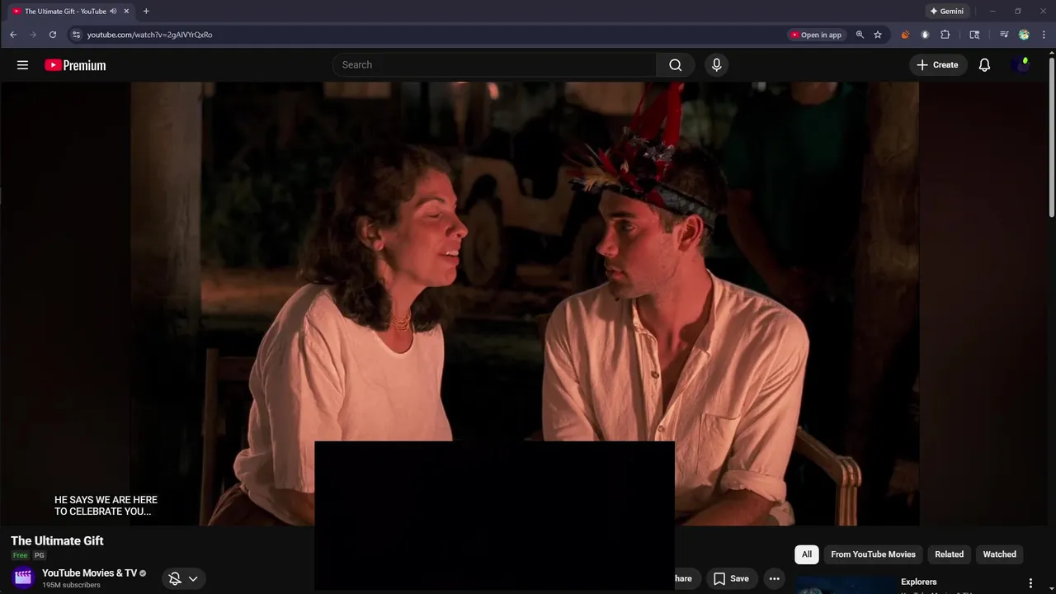This screenshot has width=1056, height=594.
Task: Open YouTube Movies & TV channel name
Action: (89, 573)
